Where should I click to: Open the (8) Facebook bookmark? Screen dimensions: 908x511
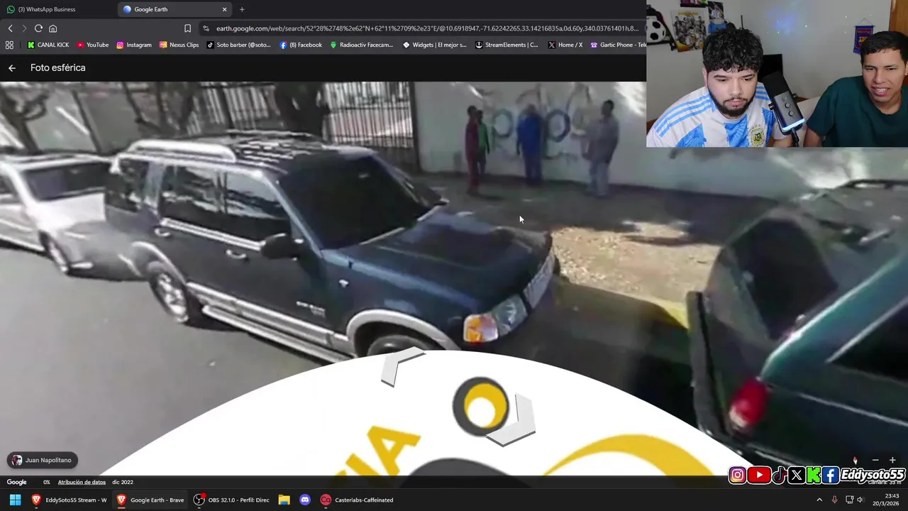tap(301, 45)
